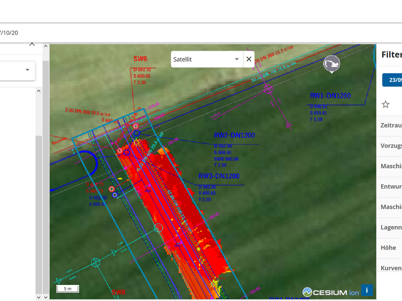
Task: Select the Kurven filter item
Action: pos(391,268)
